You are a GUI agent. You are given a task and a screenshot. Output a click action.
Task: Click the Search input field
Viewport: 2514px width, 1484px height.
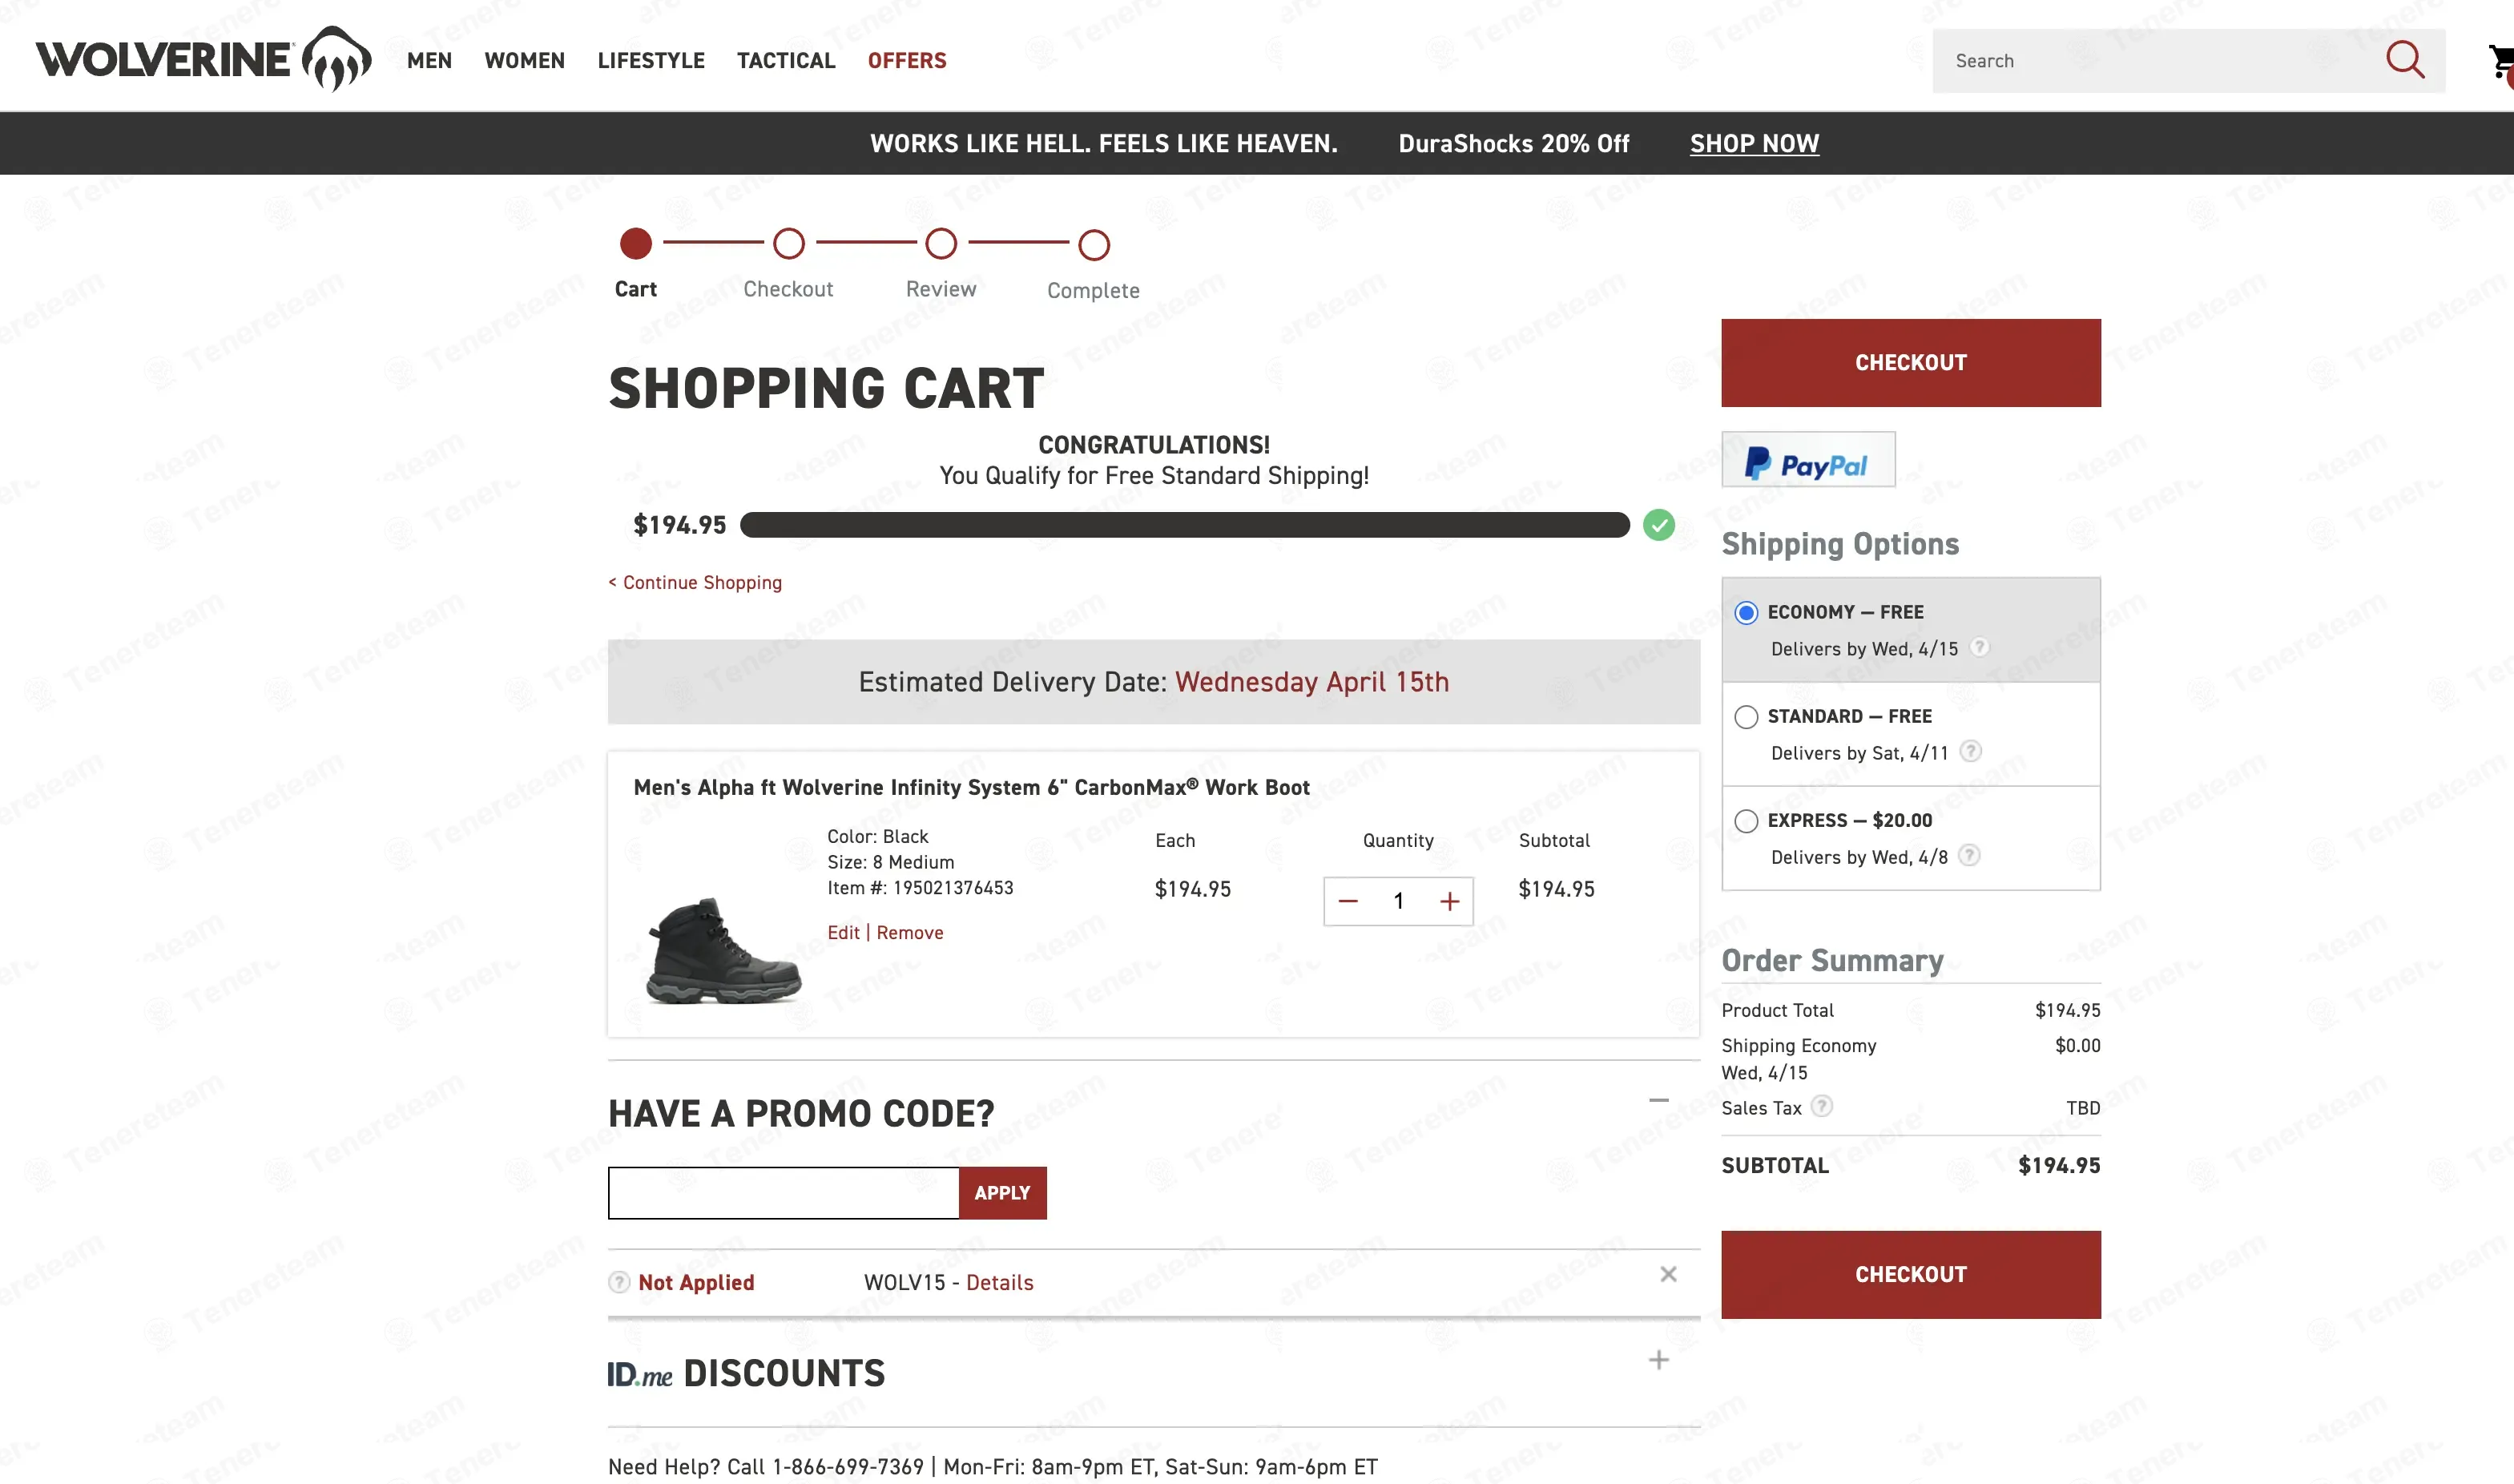2159,61
